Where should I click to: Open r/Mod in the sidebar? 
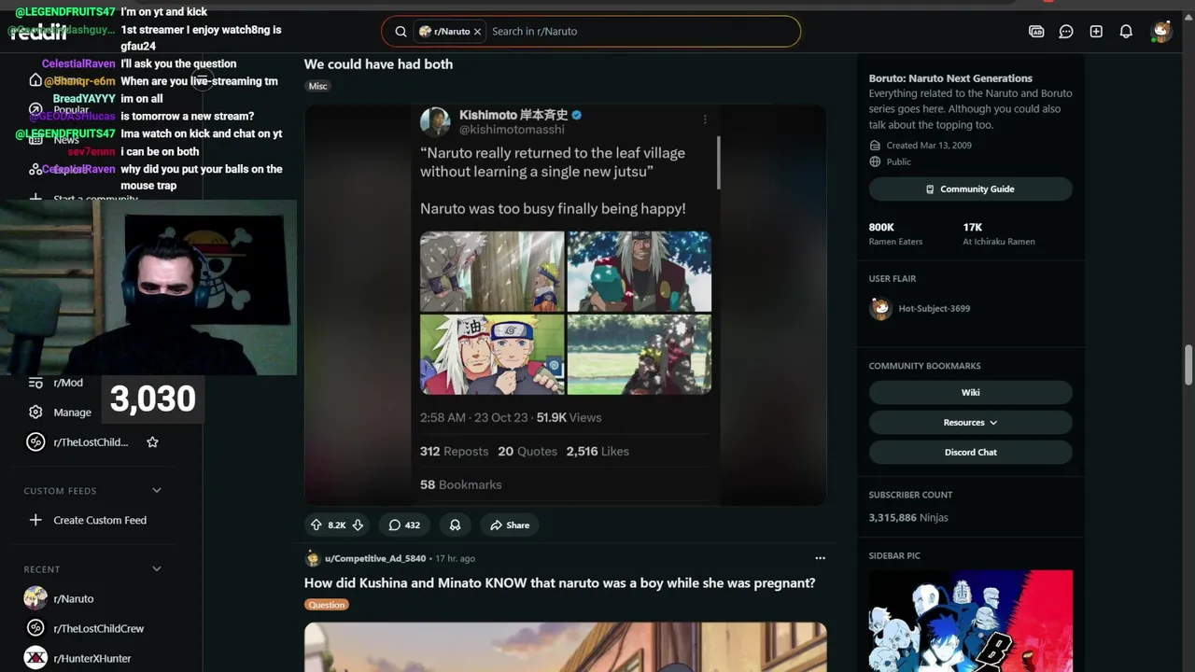click(68, 383)
